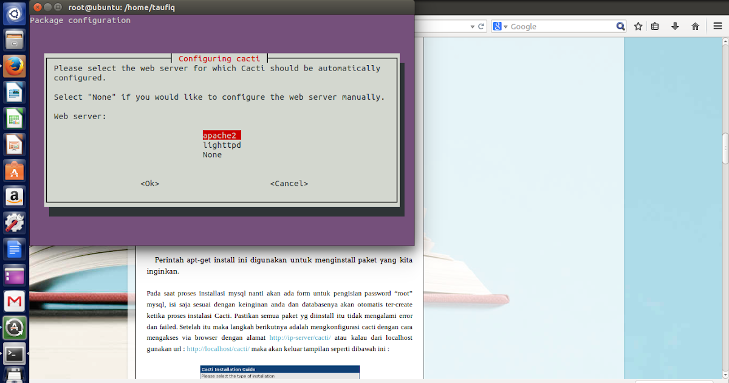Click the scrollbar up arrow in Firefox
The image size is (729, 383).
pyautogui.click(x=725, y=40)
